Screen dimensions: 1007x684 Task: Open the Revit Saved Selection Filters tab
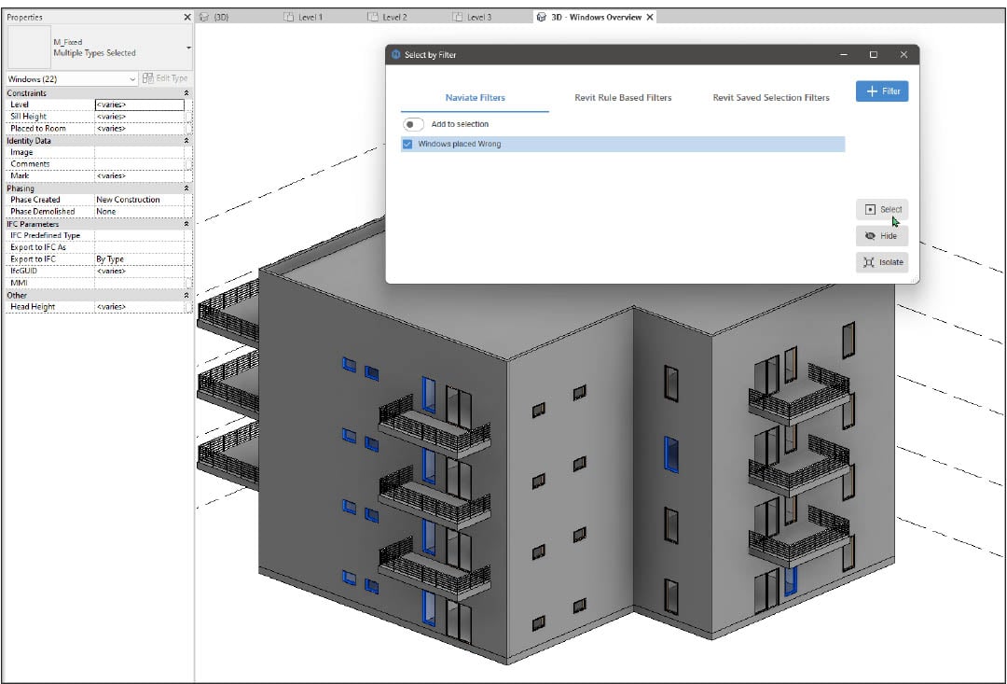pyautogui.click(x=770, y=97)
